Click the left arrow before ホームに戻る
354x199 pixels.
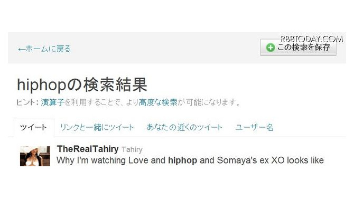22,49
